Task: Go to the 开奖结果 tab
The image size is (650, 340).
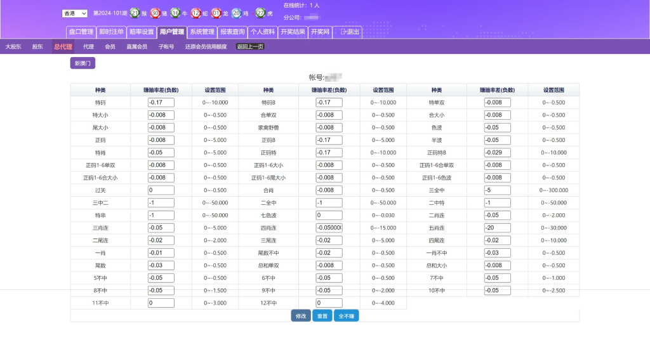Action: 293,32
